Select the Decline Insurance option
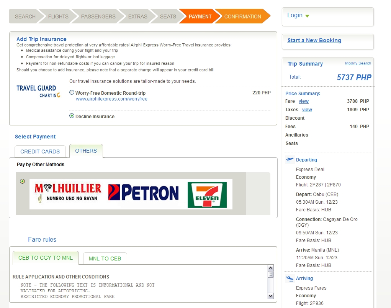391x308 pixels. (72, 116)
